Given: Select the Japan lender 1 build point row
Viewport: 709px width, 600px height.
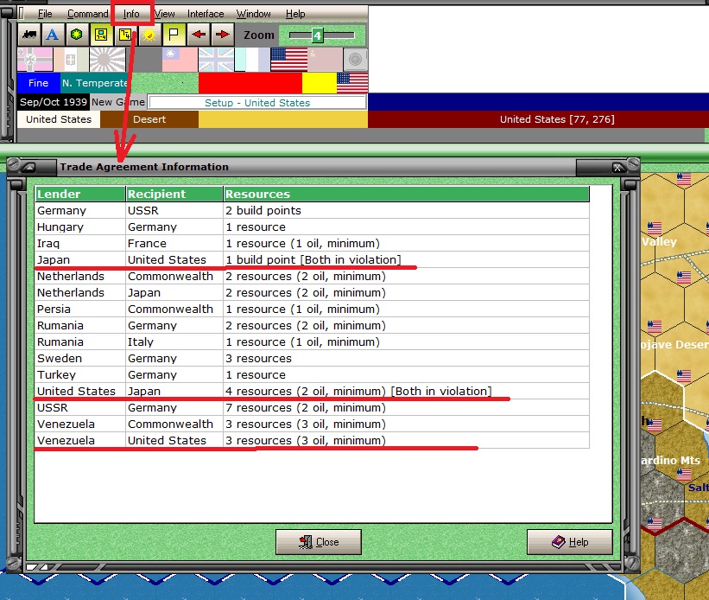Looking at the screenshot, I should [x=312, y=260].
